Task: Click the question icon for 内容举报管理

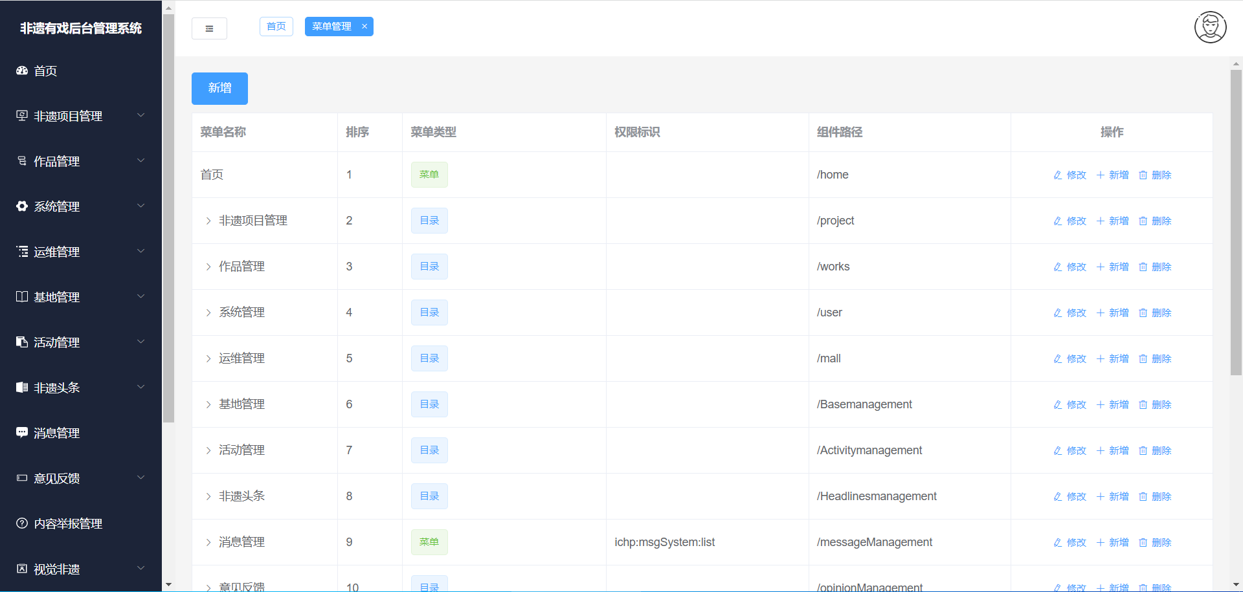Action: tap(22, 523)
